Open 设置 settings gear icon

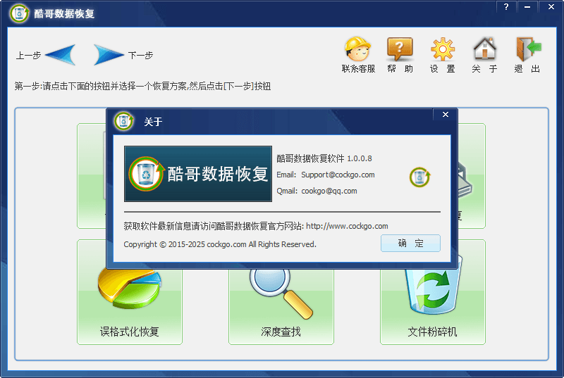pos(443,49)
